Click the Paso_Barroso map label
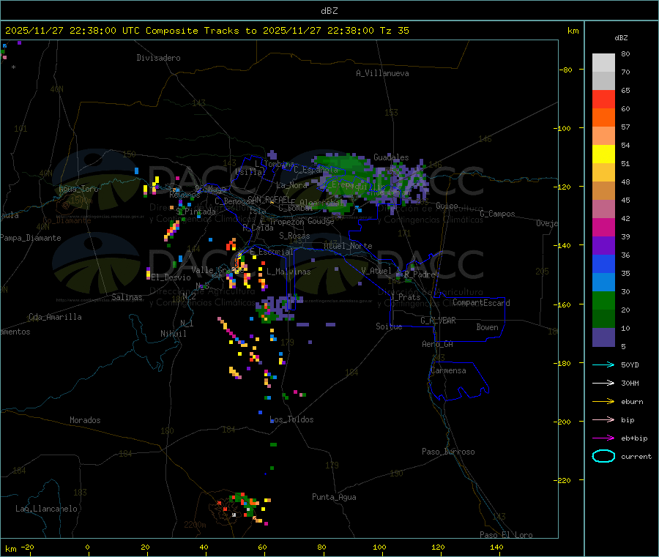Screen dimensions: 659x557 (448, 452)
